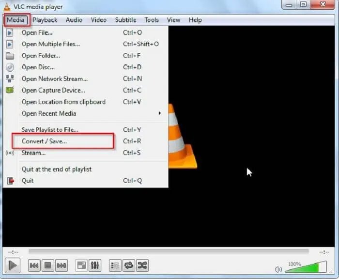
Task: Open the Tools menu
Action: [x=152, y=20]
